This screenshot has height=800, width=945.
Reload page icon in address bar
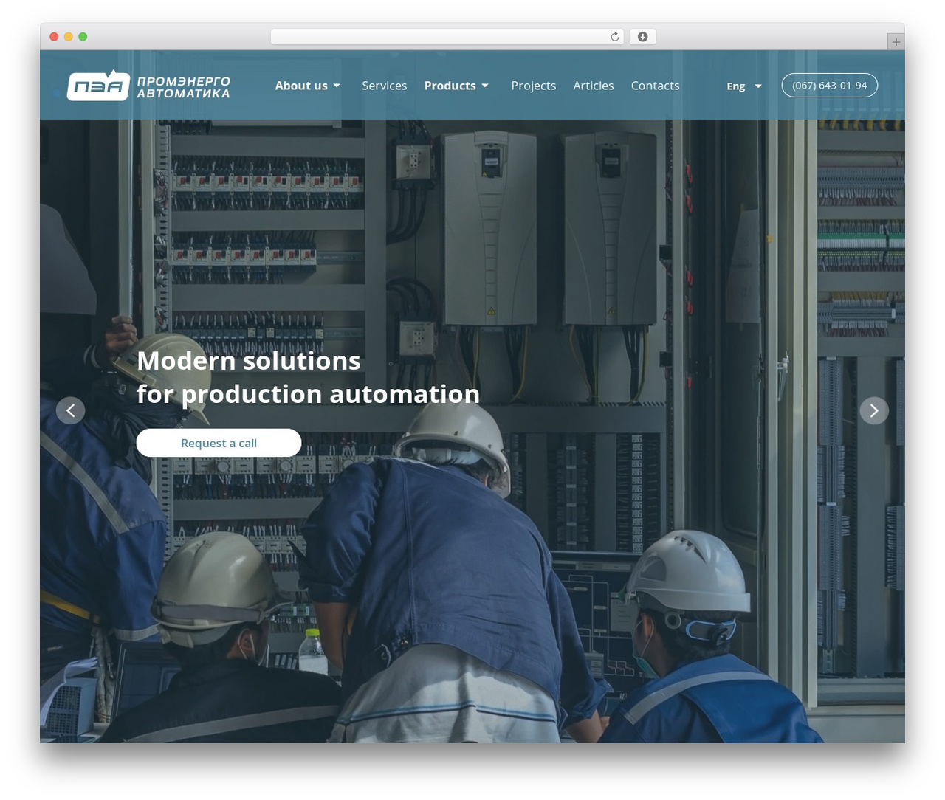[x=615, y=37]
